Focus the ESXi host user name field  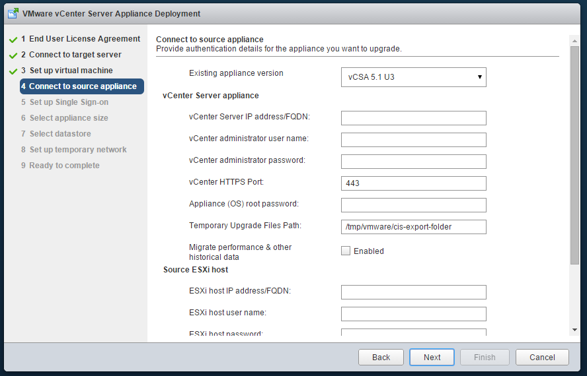[x=413, y=314]
